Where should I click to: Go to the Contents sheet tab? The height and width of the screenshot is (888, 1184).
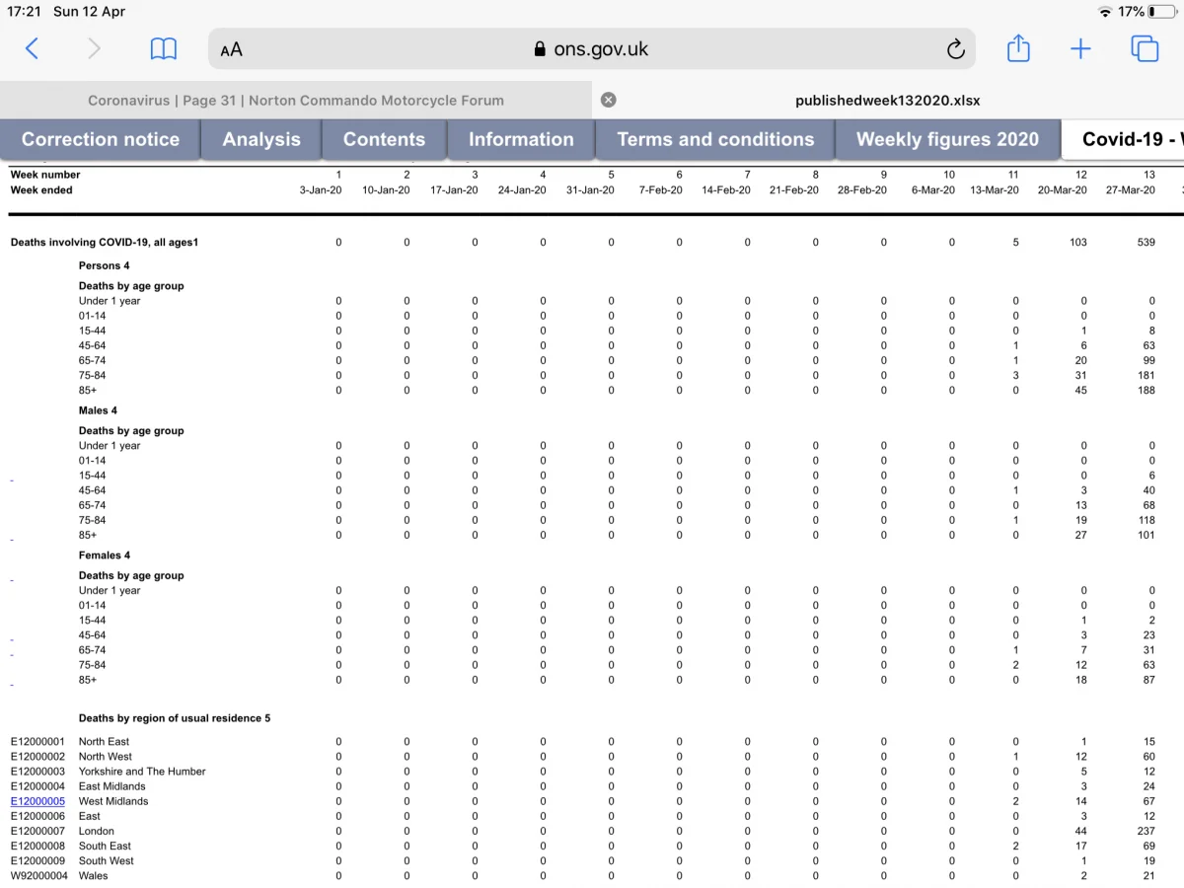click(x=384, y=139)
